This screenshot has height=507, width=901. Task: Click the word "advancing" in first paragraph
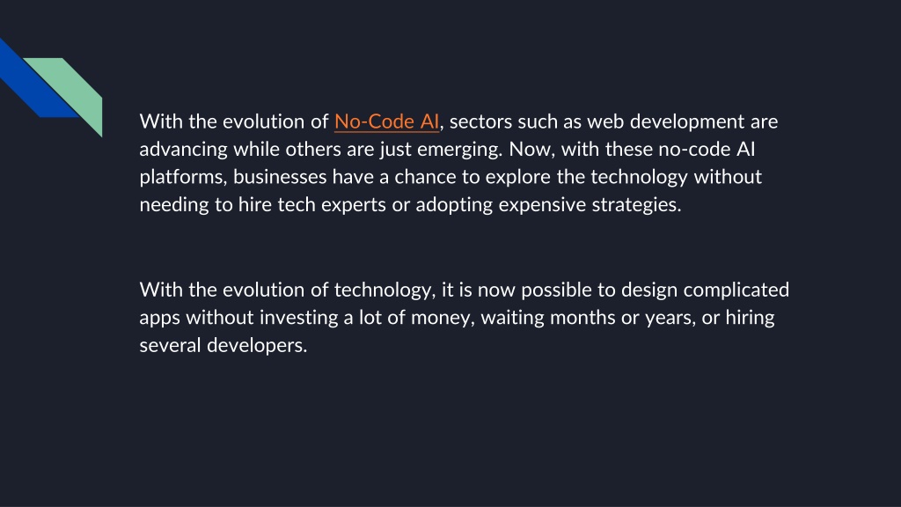[184, 150]
